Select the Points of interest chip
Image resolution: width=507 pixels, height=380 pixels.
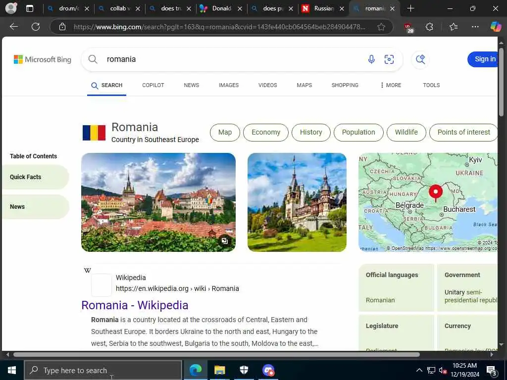click(463, 133)
